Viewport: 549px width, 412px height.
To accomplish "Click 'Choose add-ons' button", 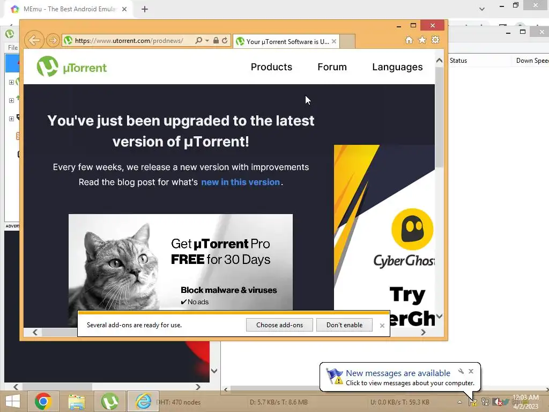I will point(279,325).
